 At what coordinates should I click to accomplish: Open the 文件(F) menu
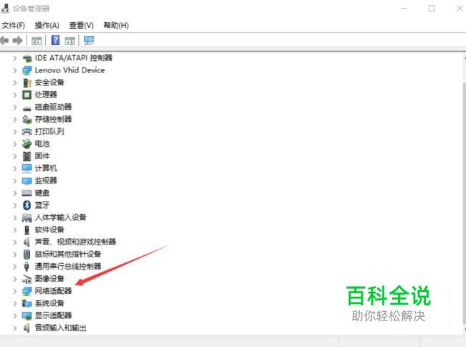[14, 25]
